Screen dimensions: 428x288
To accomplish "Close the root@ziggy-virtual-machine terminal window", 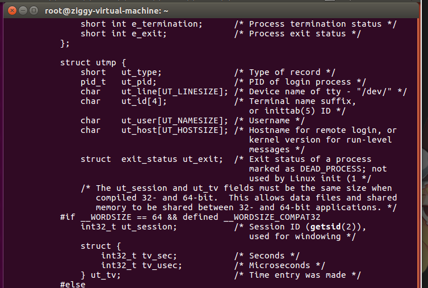I will coord(12,11).
